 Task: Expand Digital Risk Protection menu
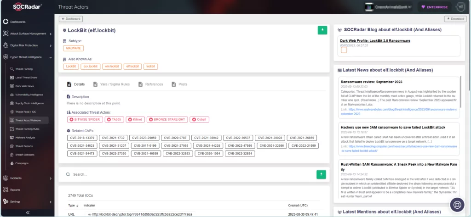pos(51,45)
